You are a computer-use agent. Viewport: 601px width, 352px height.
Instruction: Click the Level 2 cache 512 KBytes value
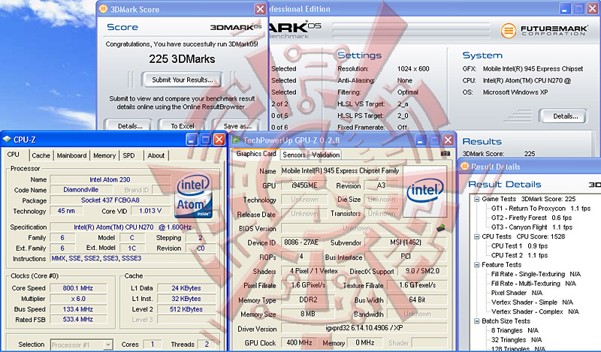(x=186, y=309)
